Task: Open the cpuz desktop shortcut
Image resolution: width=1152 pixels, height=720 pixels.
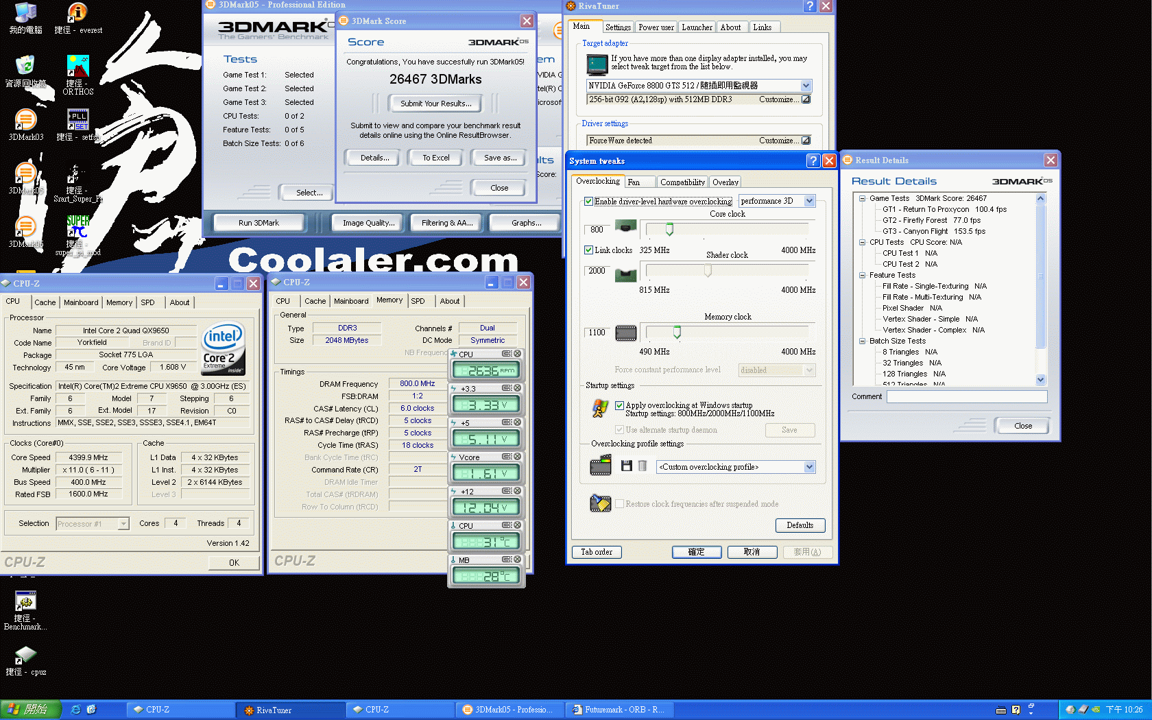Action: (25, 661)
